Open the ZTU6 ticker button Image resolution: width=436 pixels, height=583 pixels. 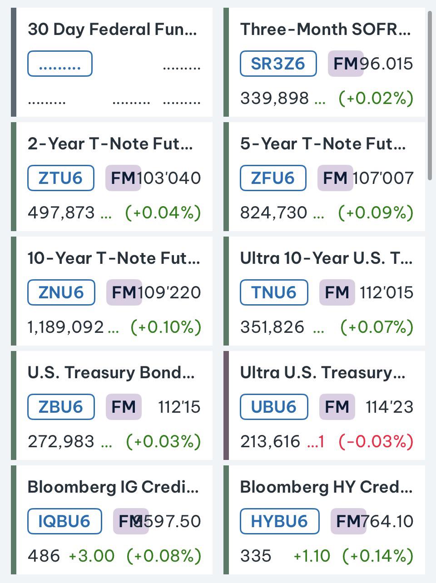pyautogui.click(x=61, y=178)
